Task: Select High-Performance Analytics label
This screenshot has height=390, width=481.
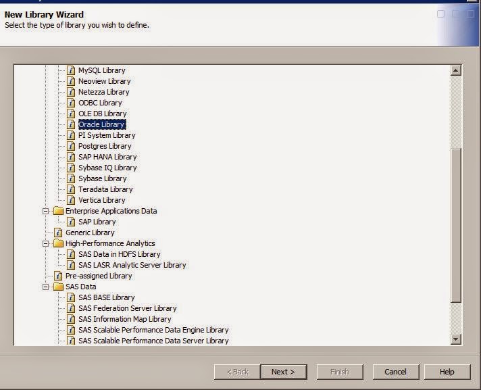Action: [x=110, y=243]
